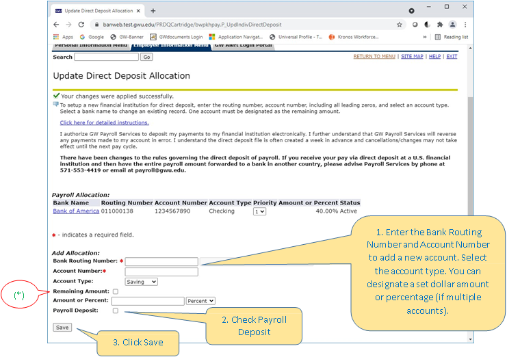The image size is (507, 357).
Task: Click the half-moon extension icon
Action: click(x=427, y=25)
